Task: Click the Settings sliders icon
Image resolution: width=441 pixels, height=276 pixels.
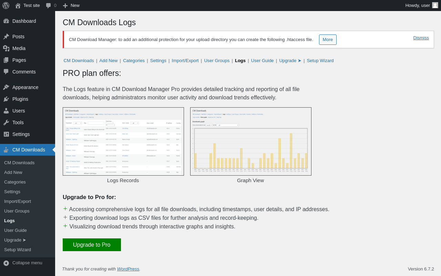Action: (6, 134)
